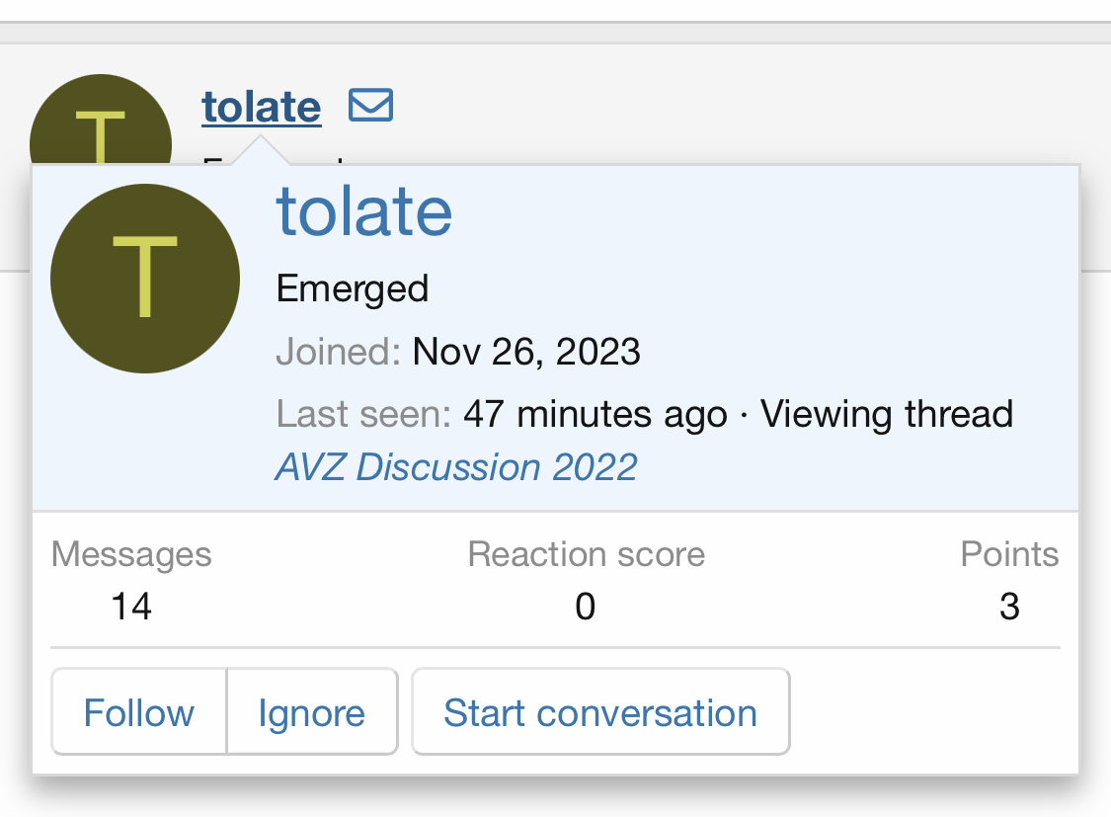
Task: Click the Messages label
Action: pyautogui.click(x=131, y=554)
